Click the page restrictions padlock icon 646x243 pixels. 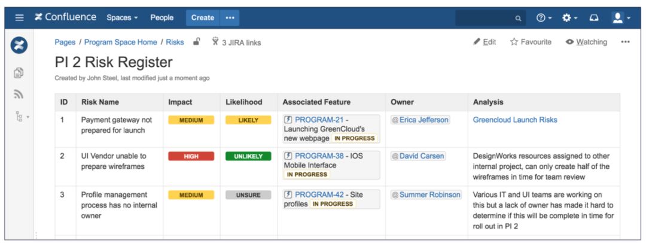click(197, 41)
